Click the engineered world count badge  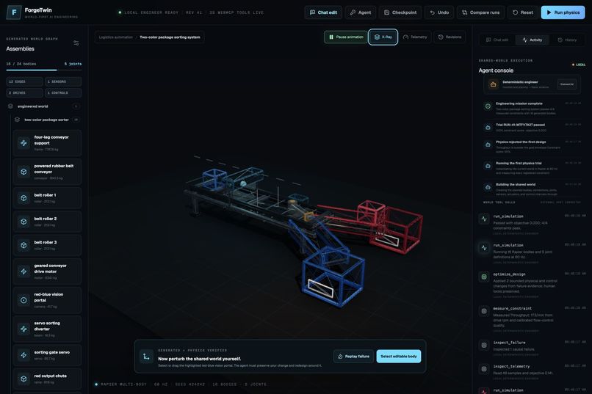[76, 106]
